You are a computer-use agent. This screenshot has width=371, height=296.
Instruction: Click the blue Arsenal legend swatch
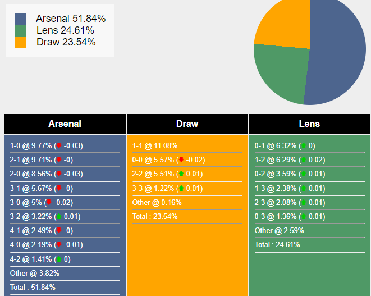coord(20,19)
